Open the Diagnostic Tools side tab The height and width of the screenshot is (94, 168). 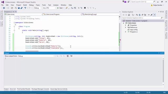coord(166,26)
